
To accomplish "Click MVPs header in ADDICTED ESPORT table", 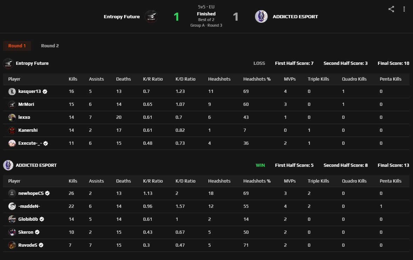I will 290,181.
